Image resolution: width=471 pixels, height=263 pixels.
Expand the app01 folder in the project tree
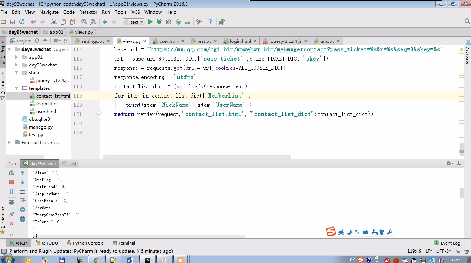(x=17, y=57)
